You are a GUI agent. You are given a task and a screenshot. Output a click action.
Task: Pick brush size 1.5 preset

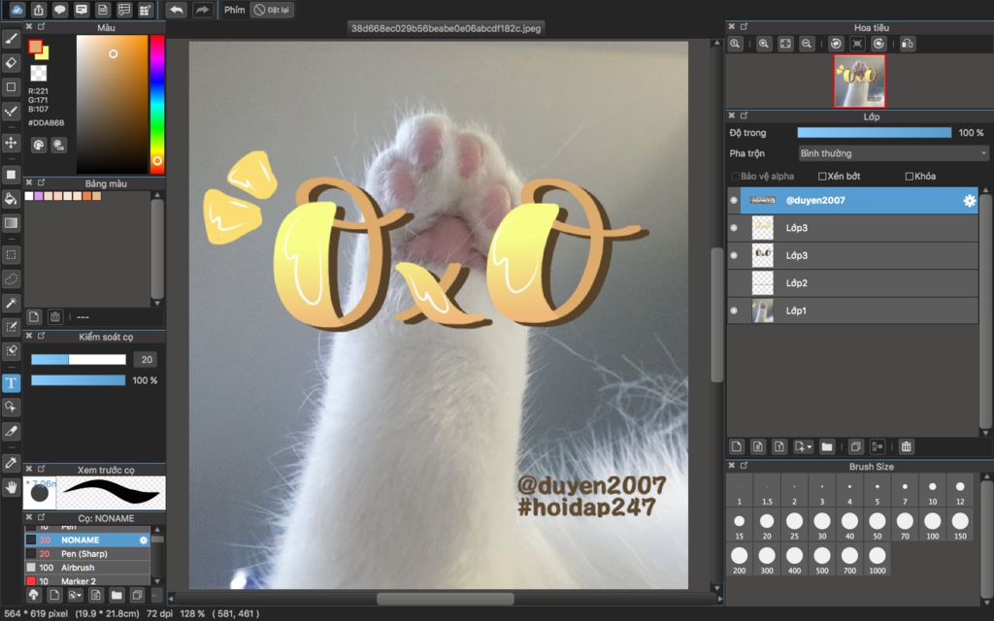coord(767,491)
